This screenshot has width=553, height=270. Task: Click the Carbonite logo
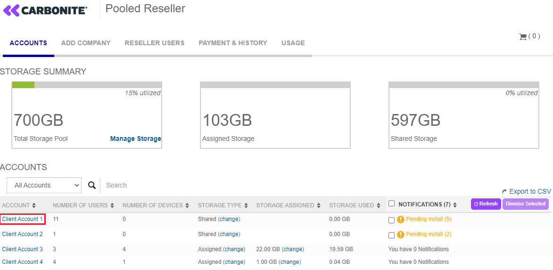click(x=45, y=10)
